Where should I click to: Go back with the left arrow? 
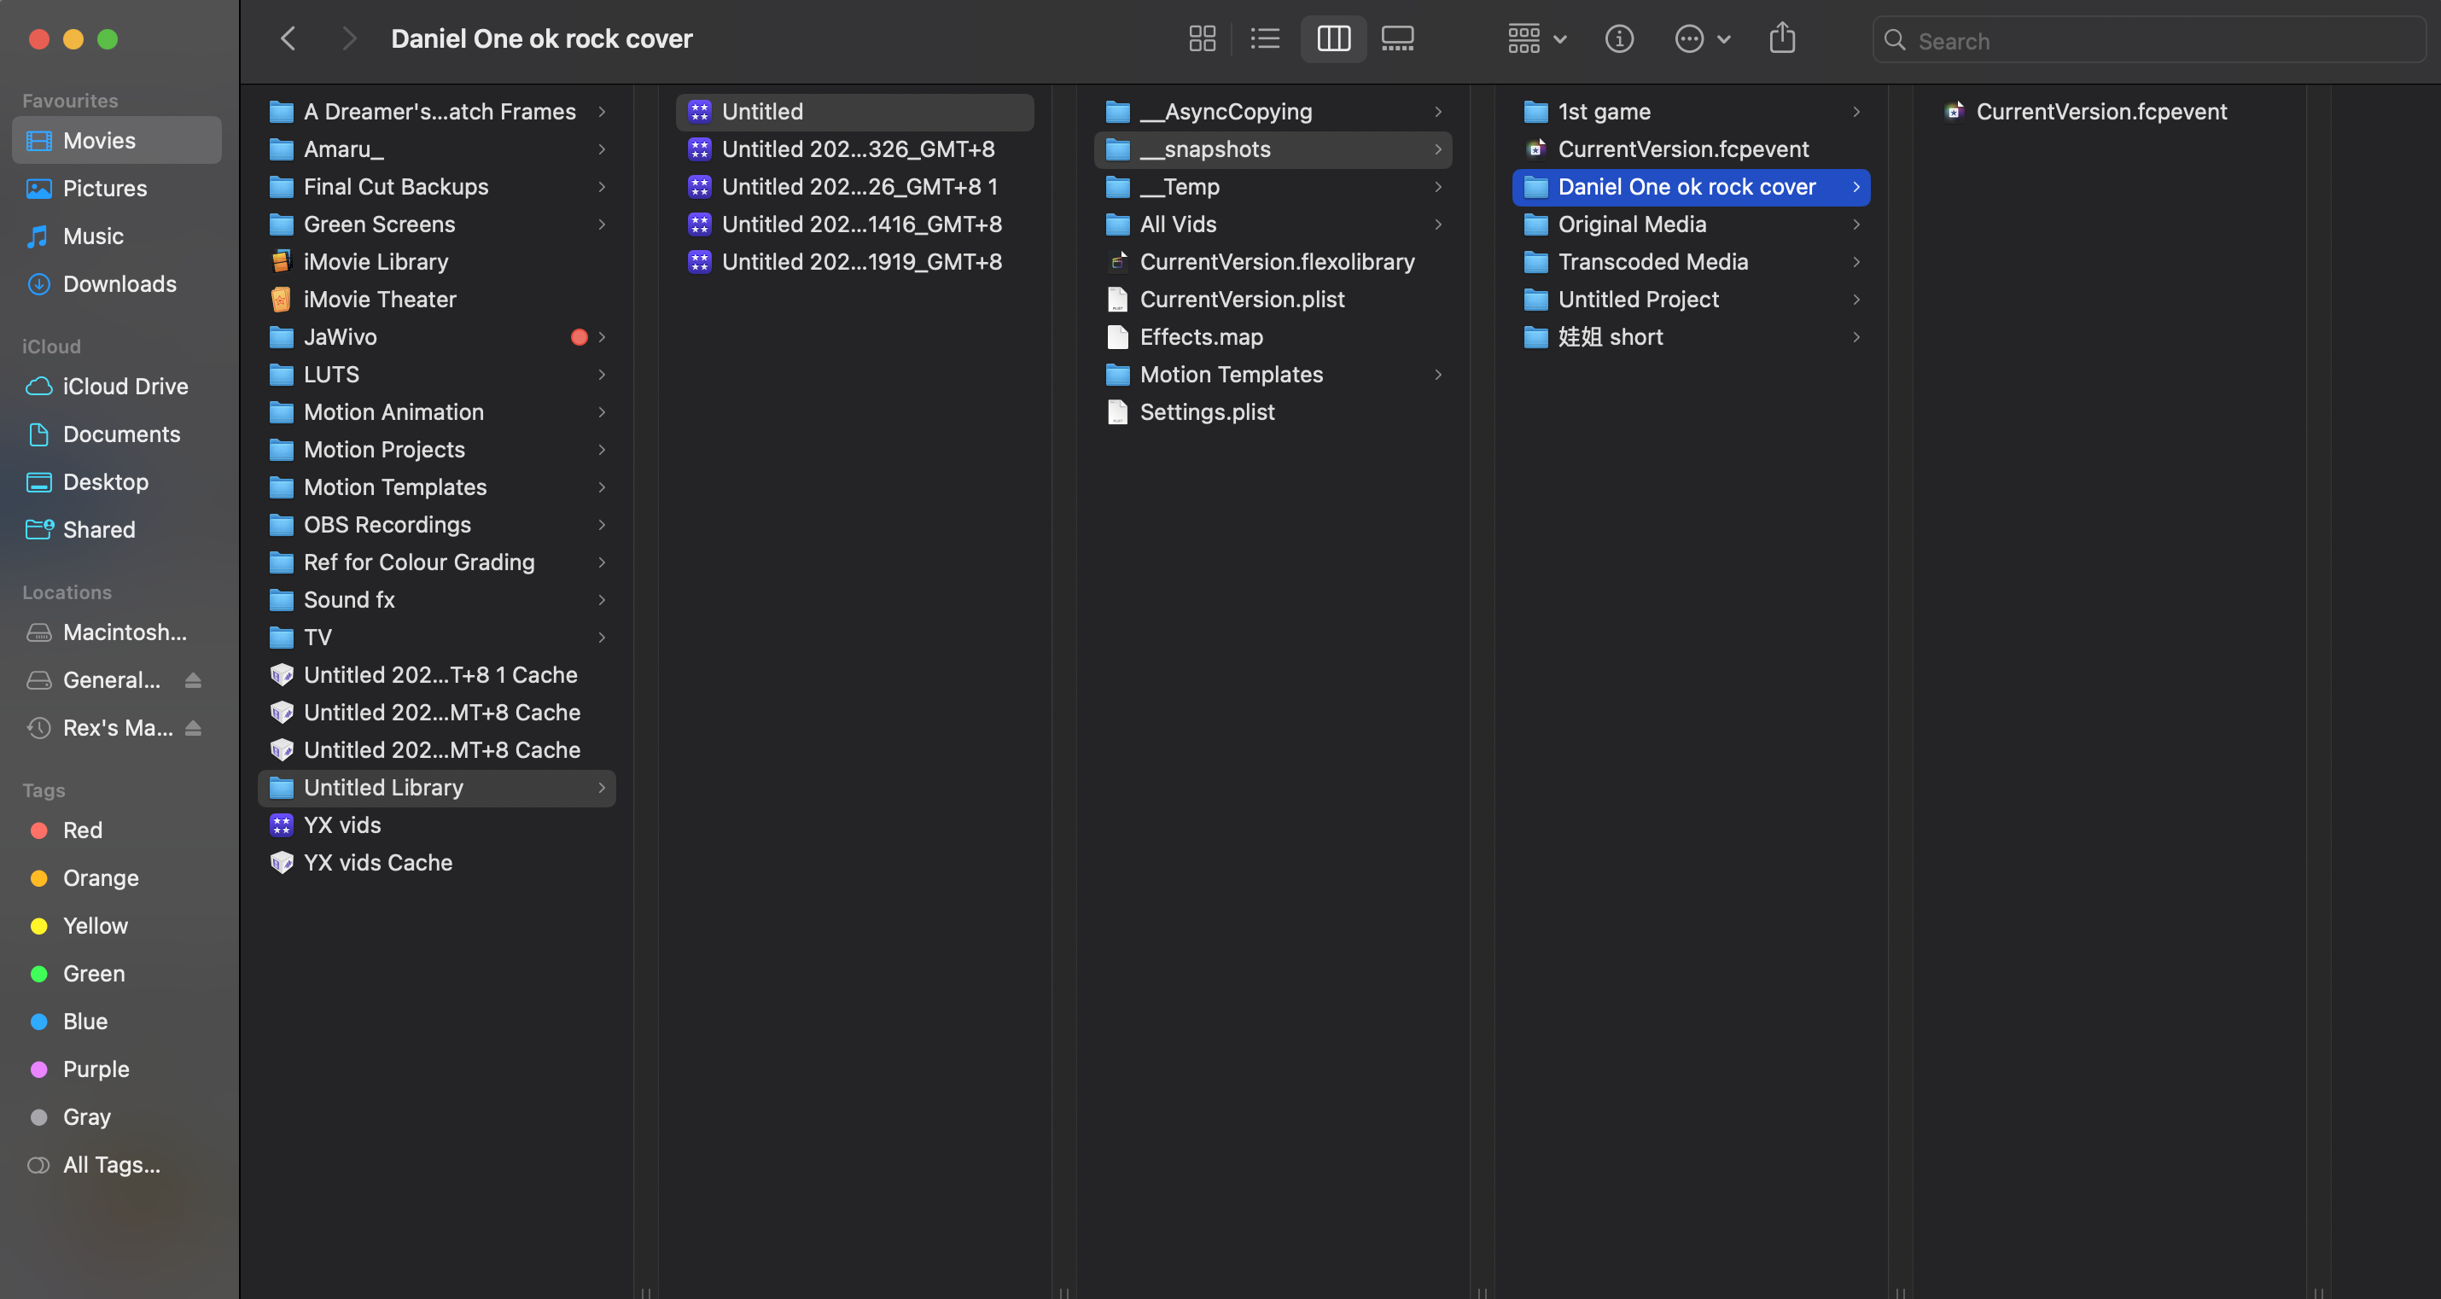coord(288,39)
